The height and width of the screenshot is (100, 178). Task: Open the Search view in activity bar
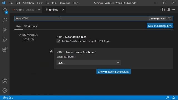point(5,20)
